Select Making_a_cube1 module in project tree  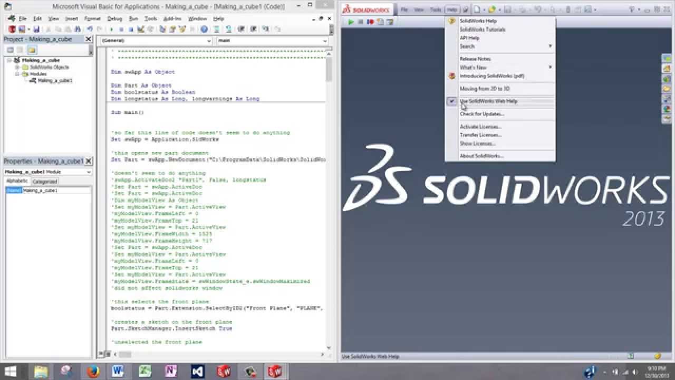(x=55, y=81)
